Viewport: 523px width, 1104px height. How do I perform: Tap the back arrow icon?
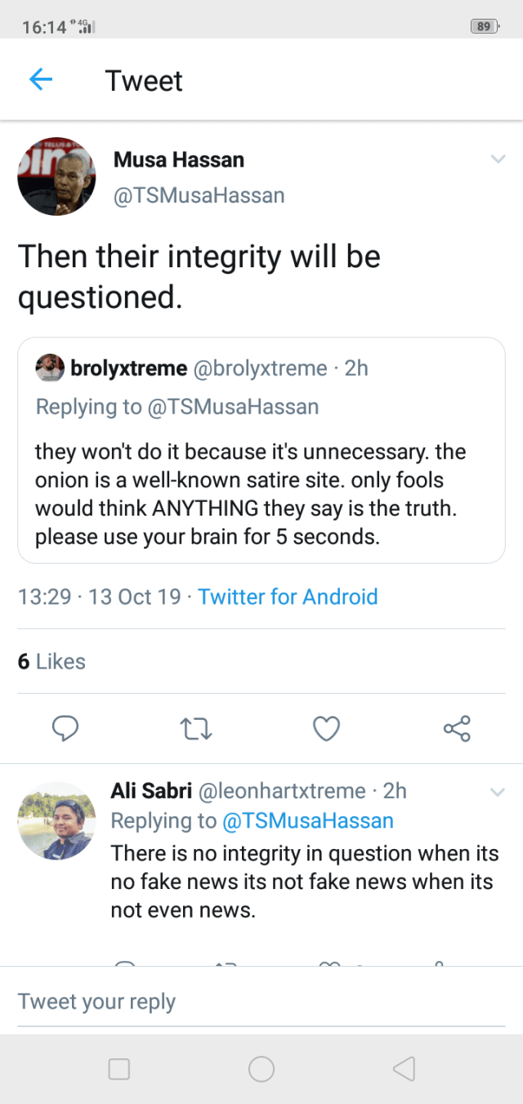[40, 79]
